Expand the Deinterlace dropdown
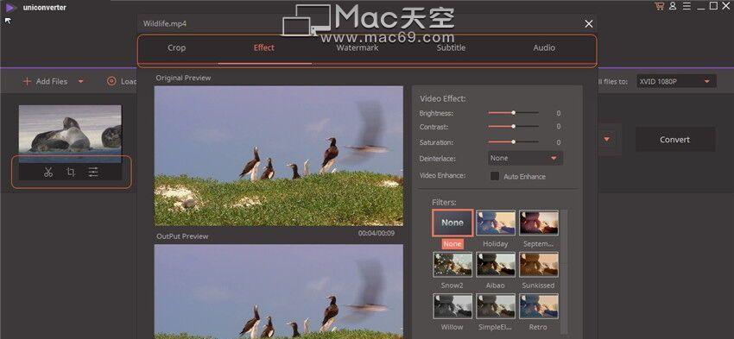 click(525, 158)
